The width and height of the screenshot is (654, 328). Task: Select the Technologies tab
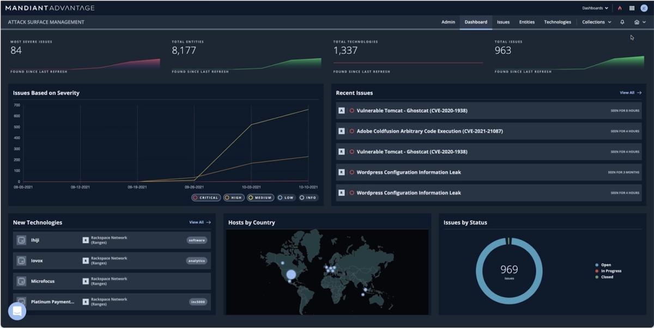click(557, 22)
